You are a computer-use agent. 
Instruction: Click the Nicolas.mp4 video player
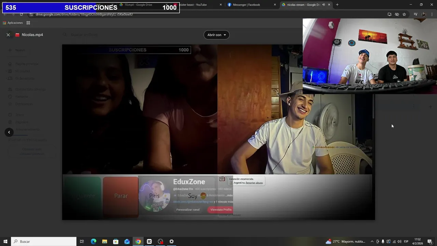point(218,132)
